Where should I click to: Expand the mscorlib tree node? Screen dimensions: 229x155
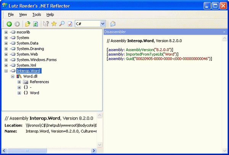pyautogui.click(x=6, y=32)
